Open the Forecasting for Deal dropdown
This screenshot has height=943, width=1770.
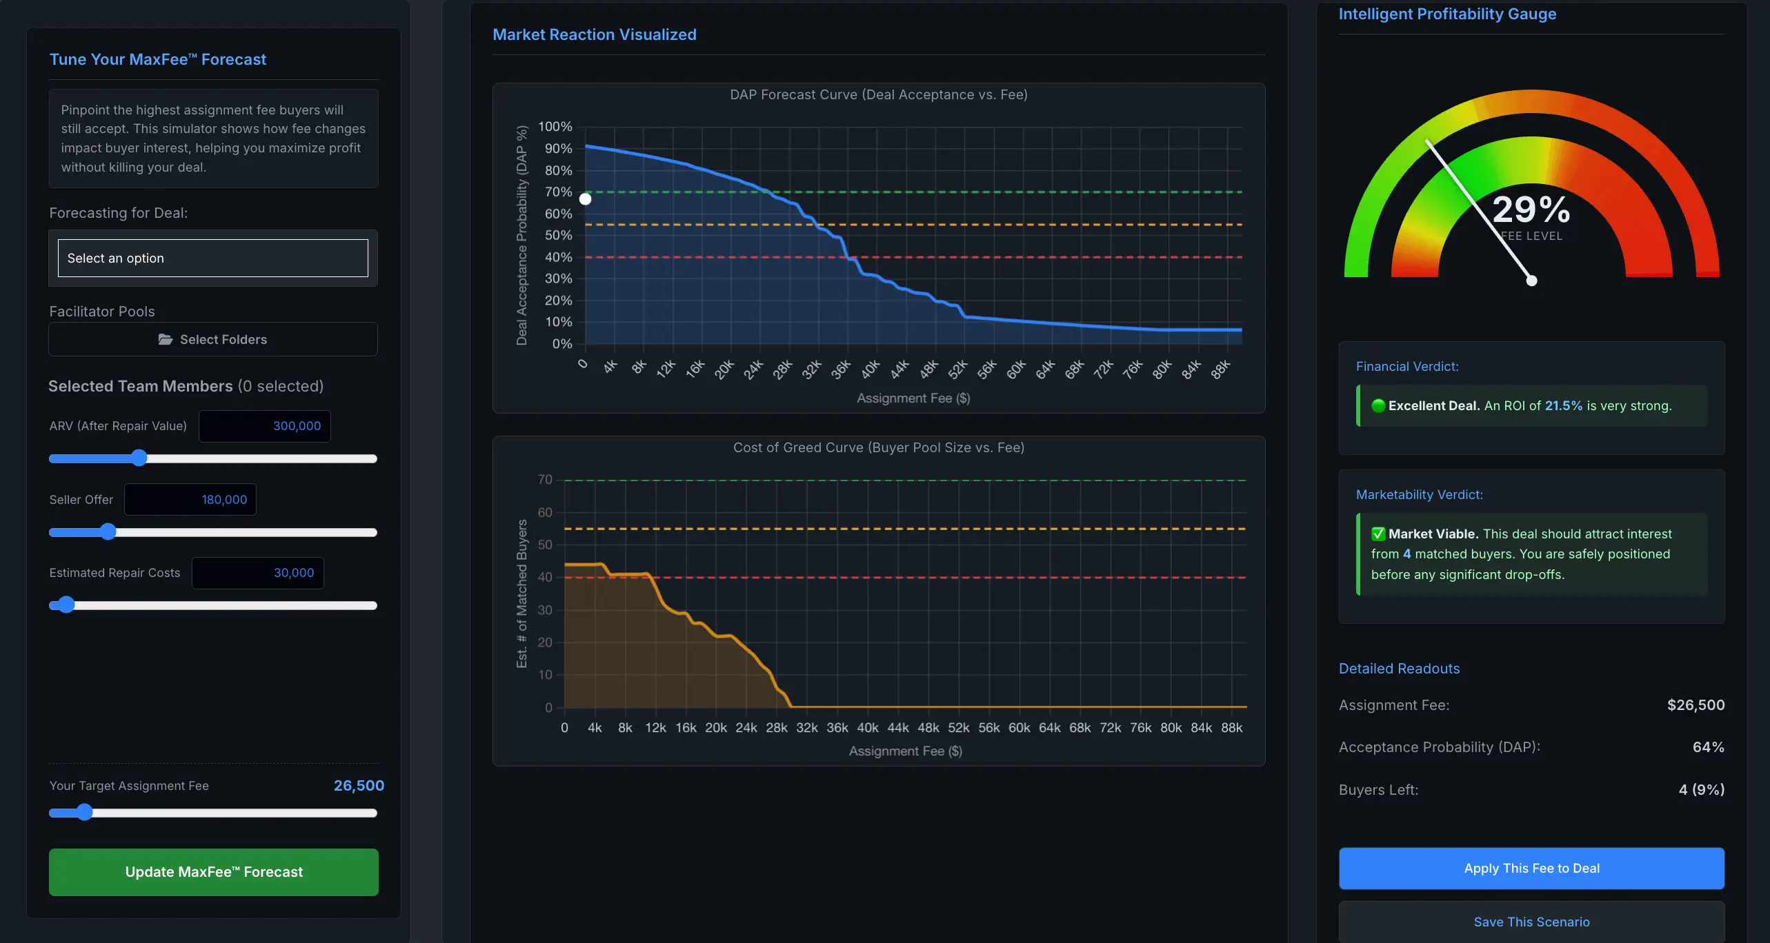(x=212, y=258)
